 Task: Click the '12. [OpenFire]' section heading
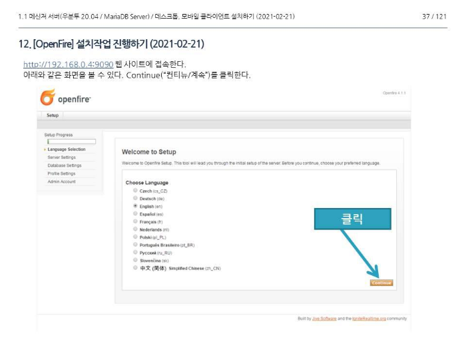(x=111, y=44)
